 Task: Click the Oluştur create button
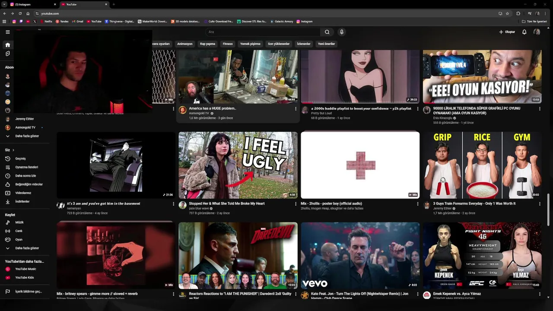pos(507,32)
